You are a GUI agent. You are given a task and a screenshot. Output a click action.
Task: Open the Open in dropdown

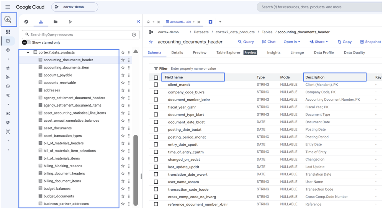291,42
